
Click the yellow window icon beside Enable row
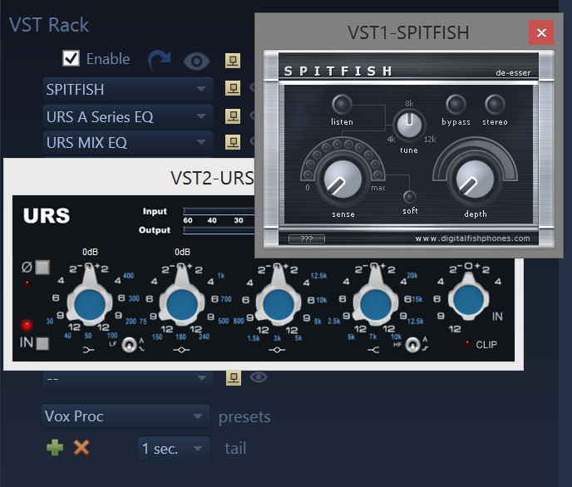click(x=233, y=61)
